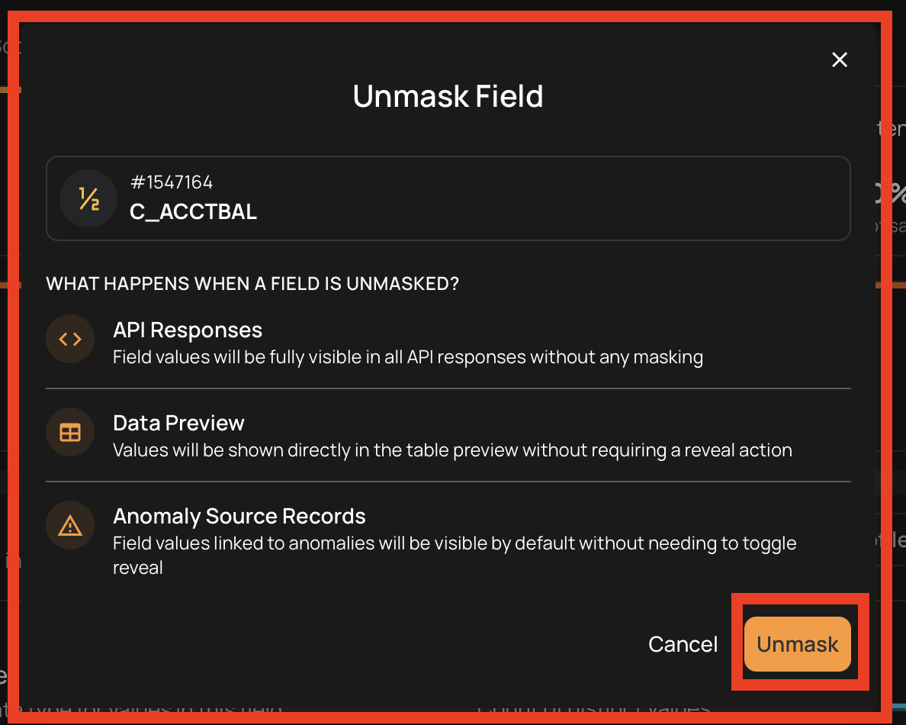Click the C_ACCTBAL field info card
The width and height of the screenshot is (906, 725).
[448, 198]
